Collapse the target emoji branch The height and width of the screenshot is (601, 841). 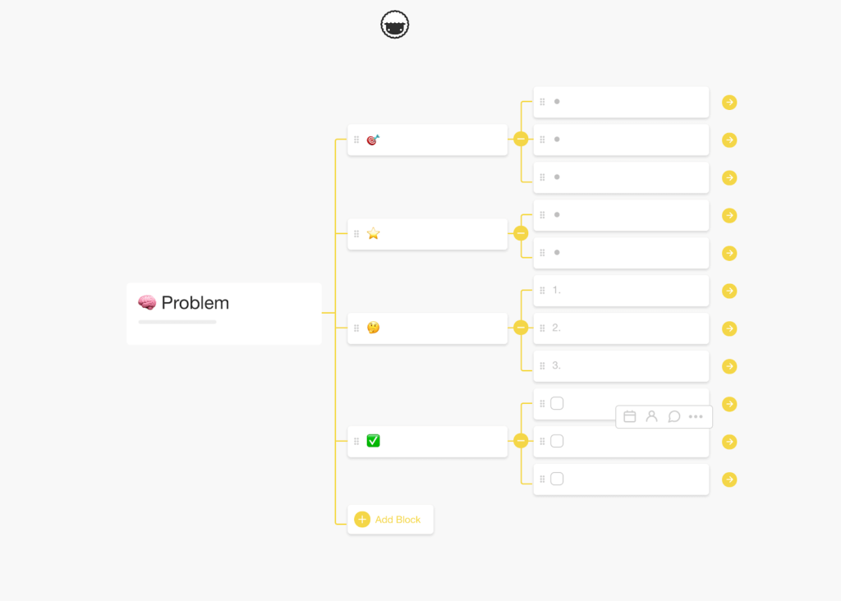[521, 140]
